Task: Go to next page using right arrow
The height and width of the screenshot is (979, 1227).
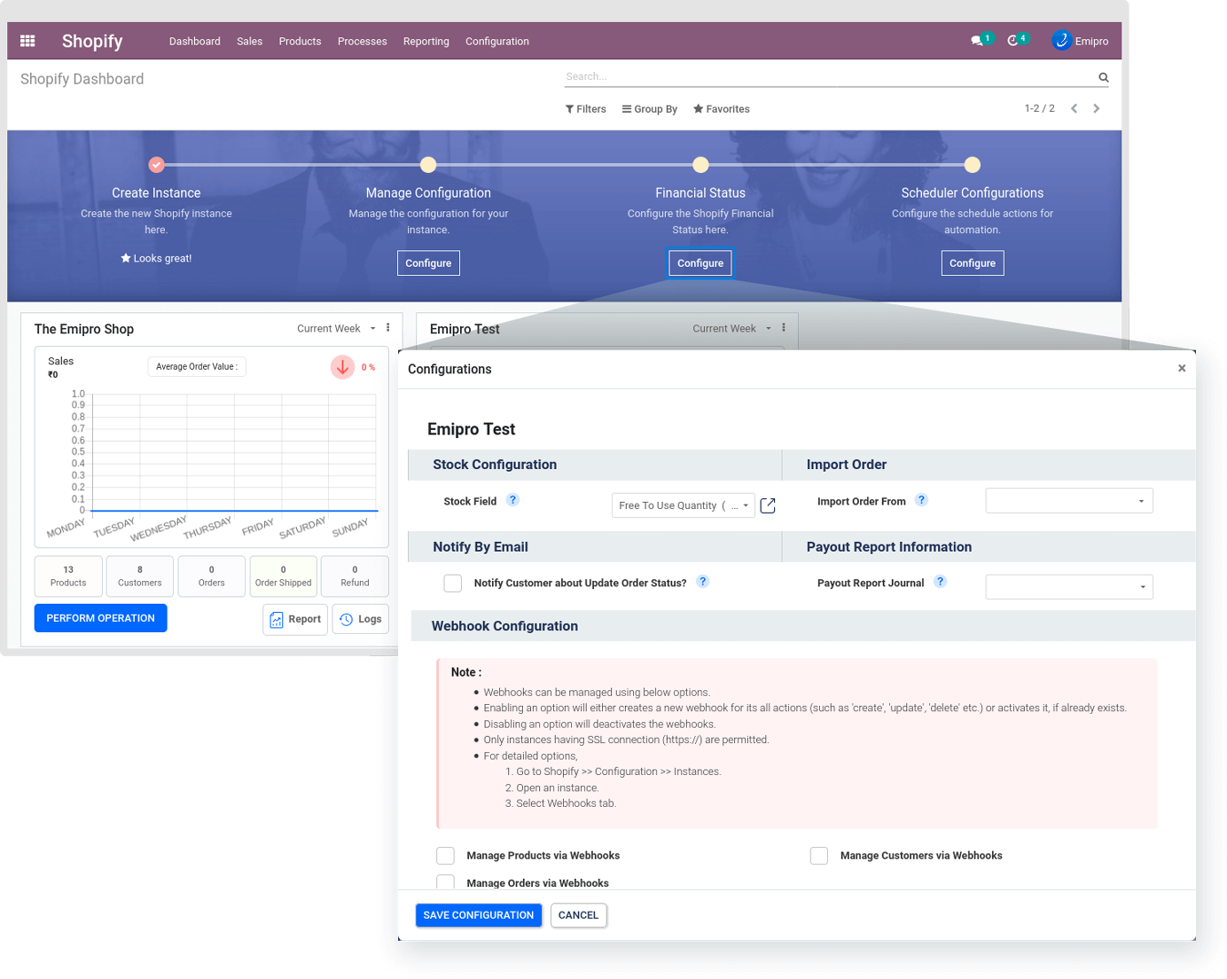Action: [x=1097, y=108]
